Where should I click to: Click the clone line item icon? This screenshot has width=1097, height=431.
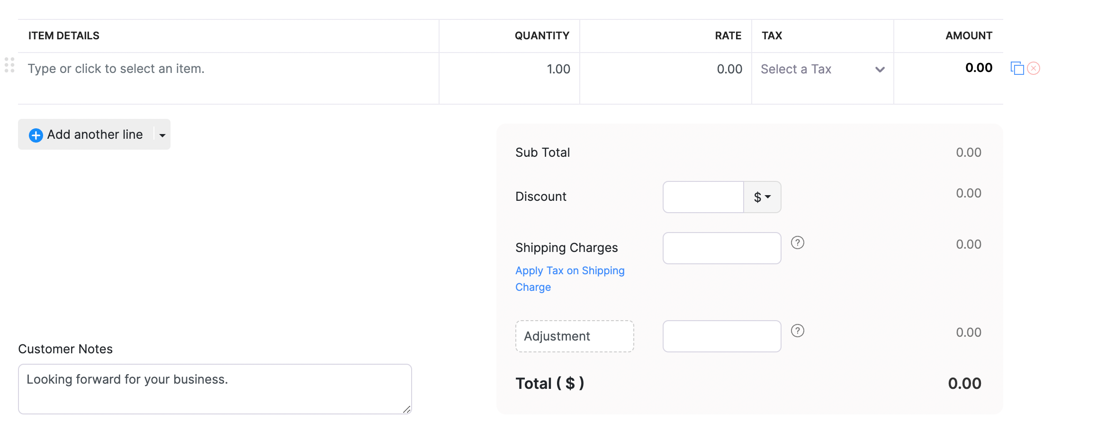[1017, 68]
